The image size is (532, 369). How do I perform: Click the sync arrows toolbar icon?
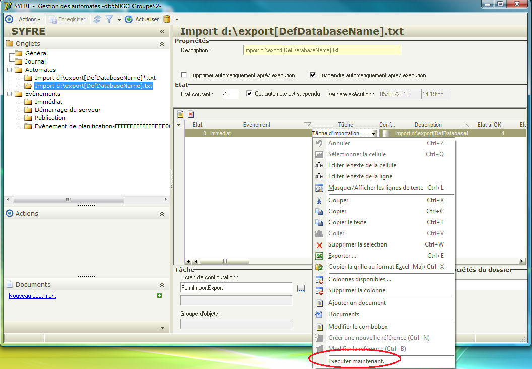click(97, 19)
